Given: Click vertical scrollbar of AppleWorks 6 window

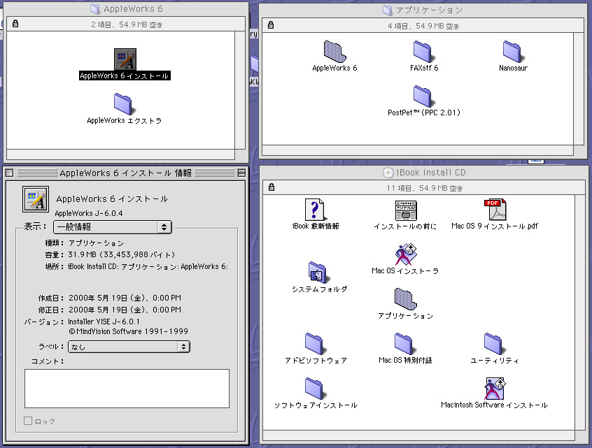Looking at the screenshot, I should (240, 90).
